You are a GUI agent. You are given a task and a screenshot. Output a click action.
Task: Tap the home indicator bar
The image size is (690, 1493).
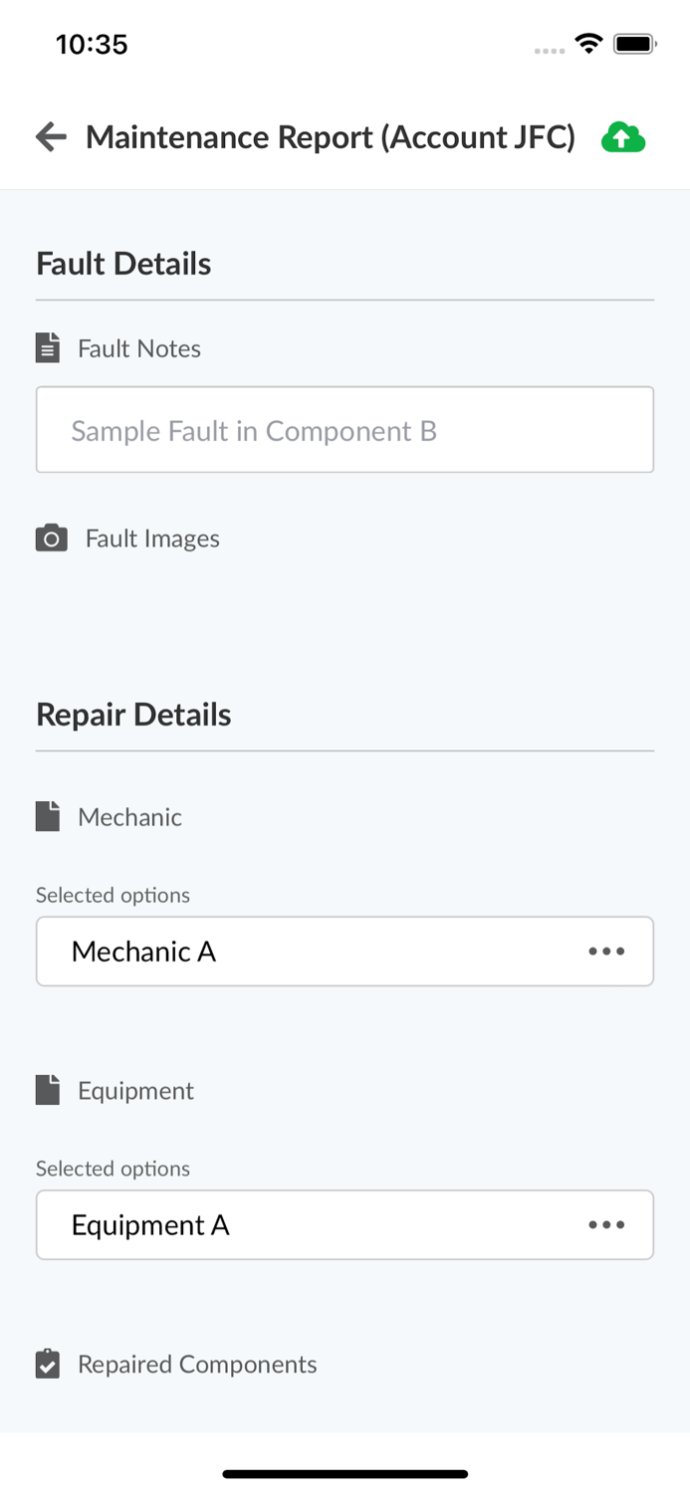pyautogui.click(x=345, y=1474)
